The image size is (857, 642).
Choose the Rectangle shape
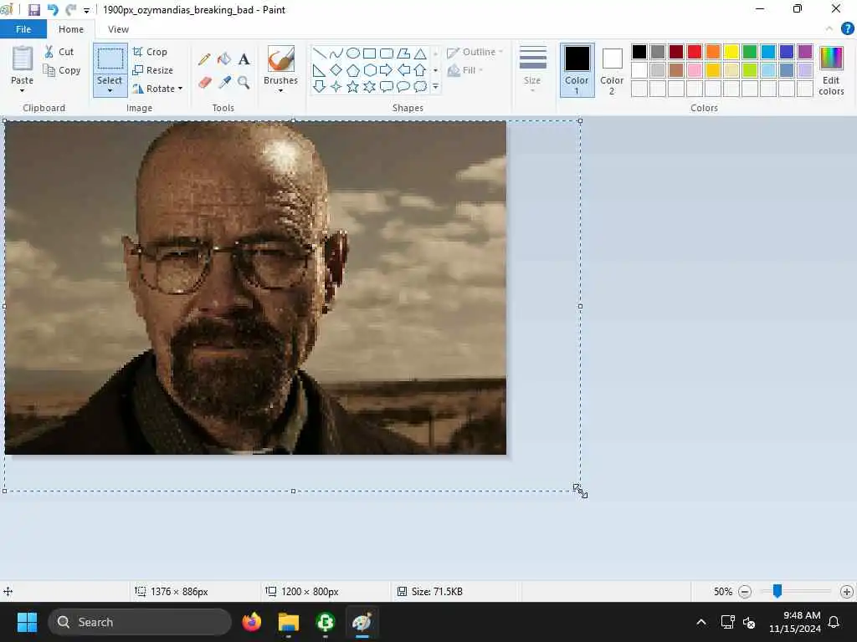pyautogui.click(x=370, y=53)
